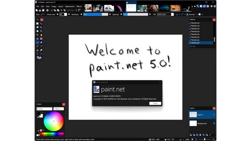Screen dimensions: 251x141
Task: Select the Lasso Select tool
Action: [38, 27]
